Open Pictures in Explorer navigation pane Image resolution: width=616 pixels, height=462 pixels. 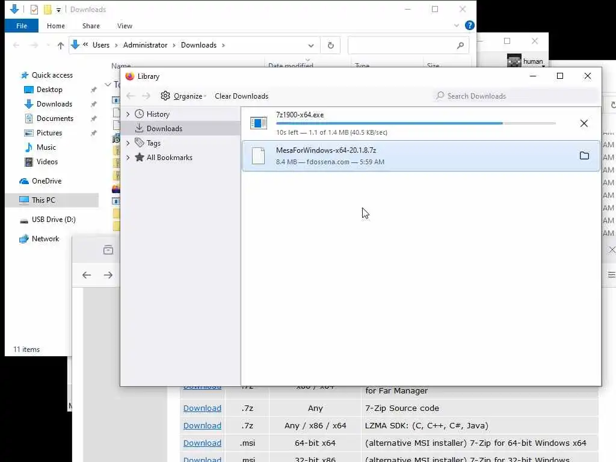coord(49,133)
